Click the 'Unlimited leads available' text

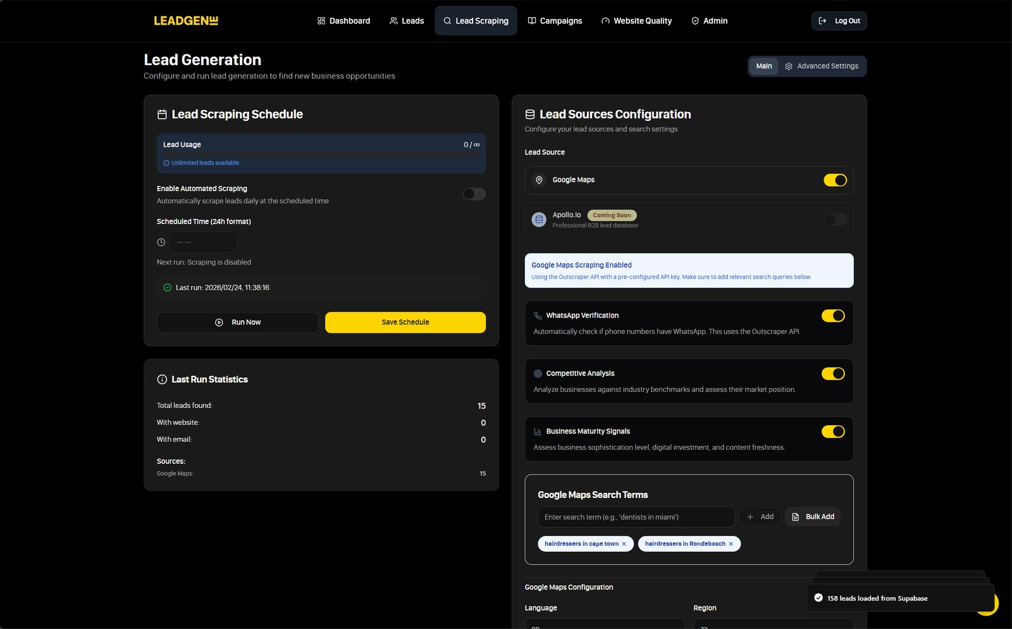205,163
